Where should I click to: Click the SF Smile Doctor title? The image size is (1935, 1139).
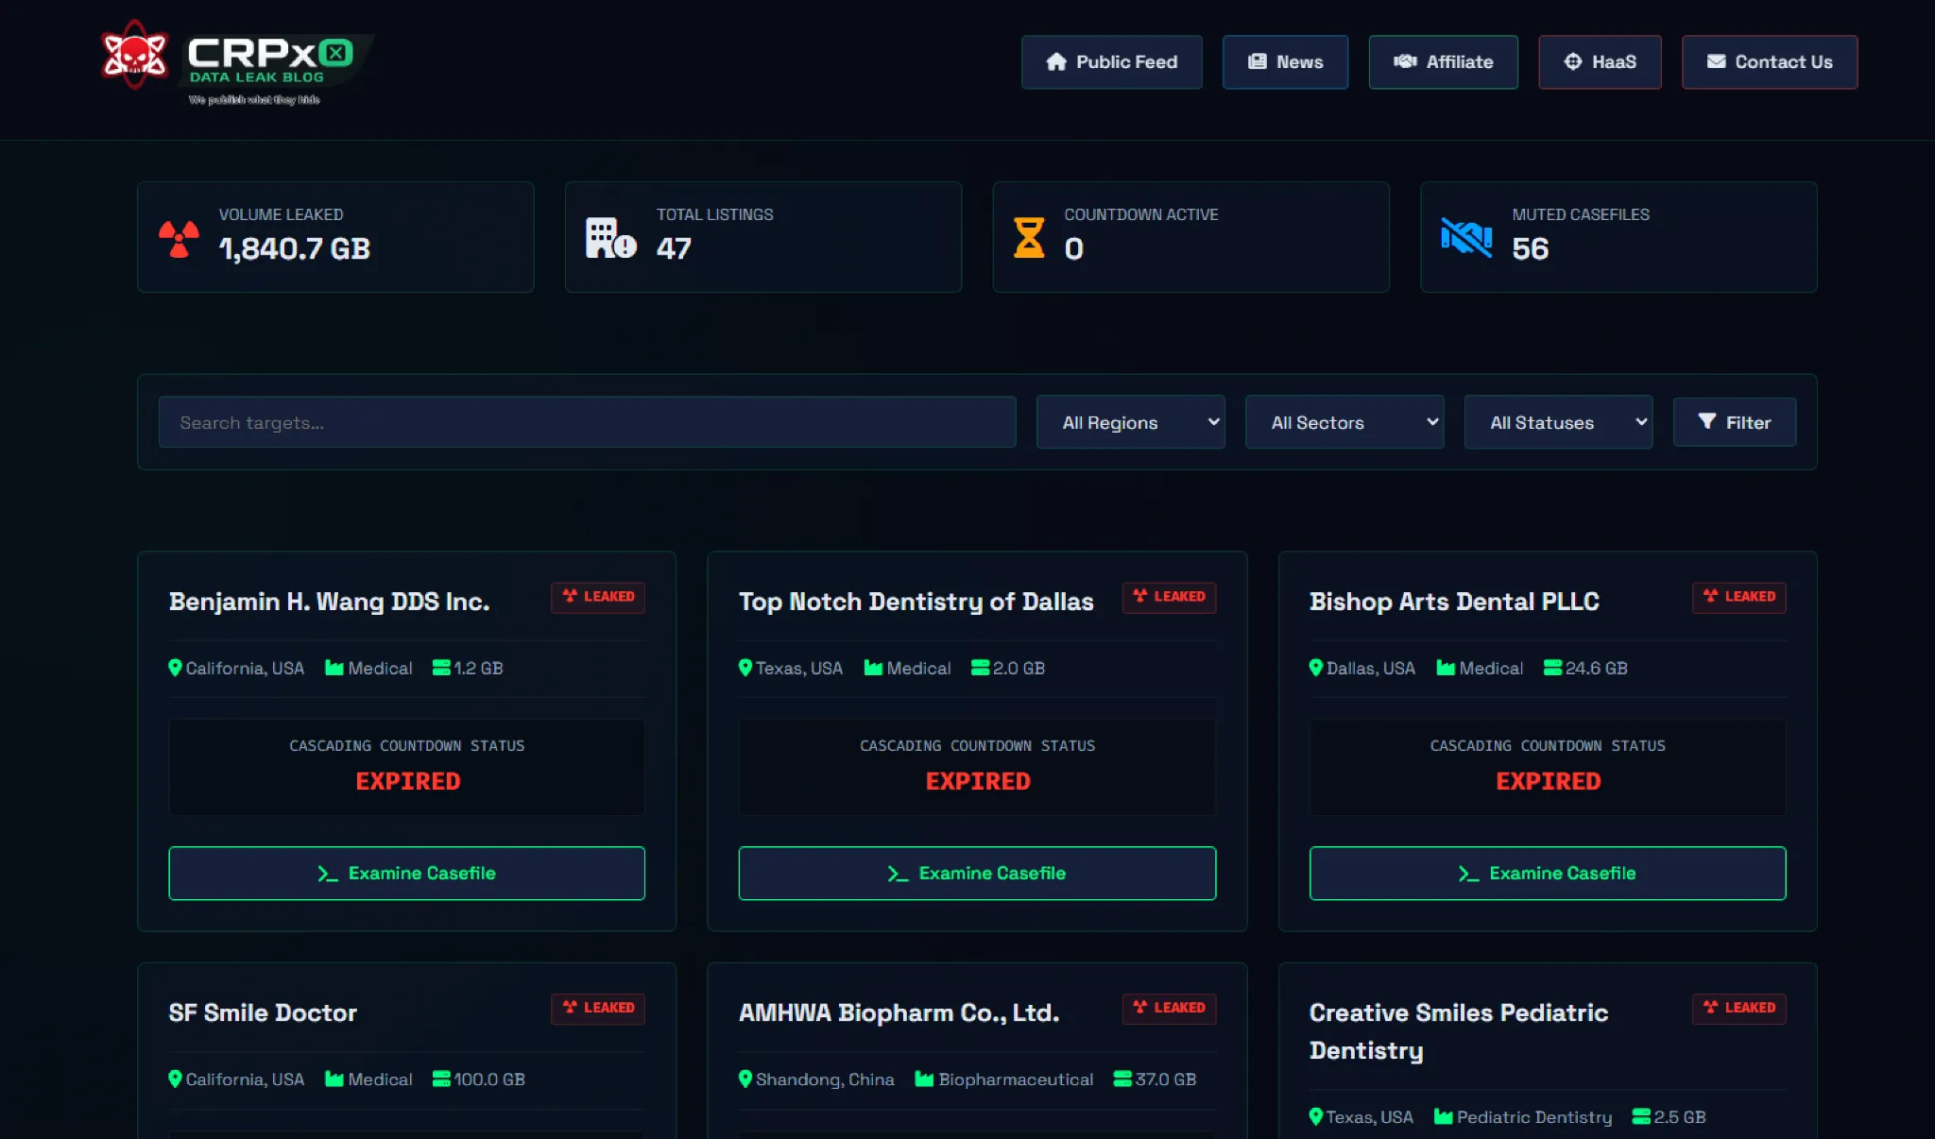click(x=263, y=1012)
